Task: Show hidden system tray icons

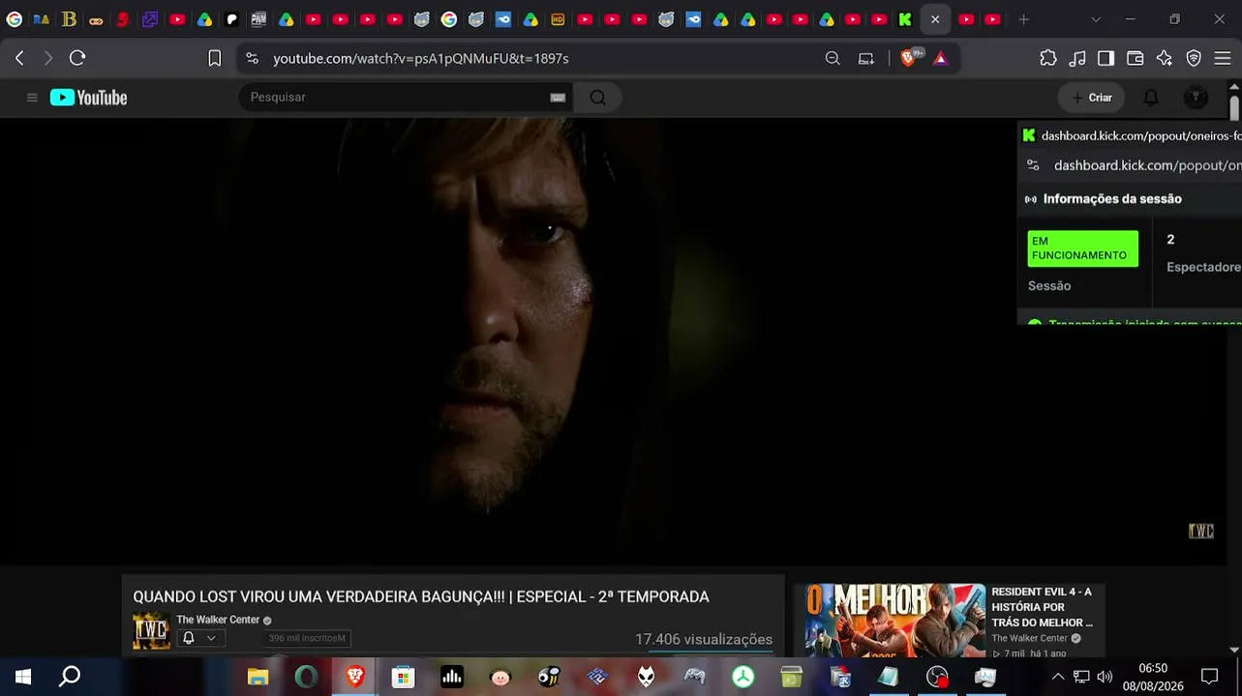Action: tap(1057, 677)
